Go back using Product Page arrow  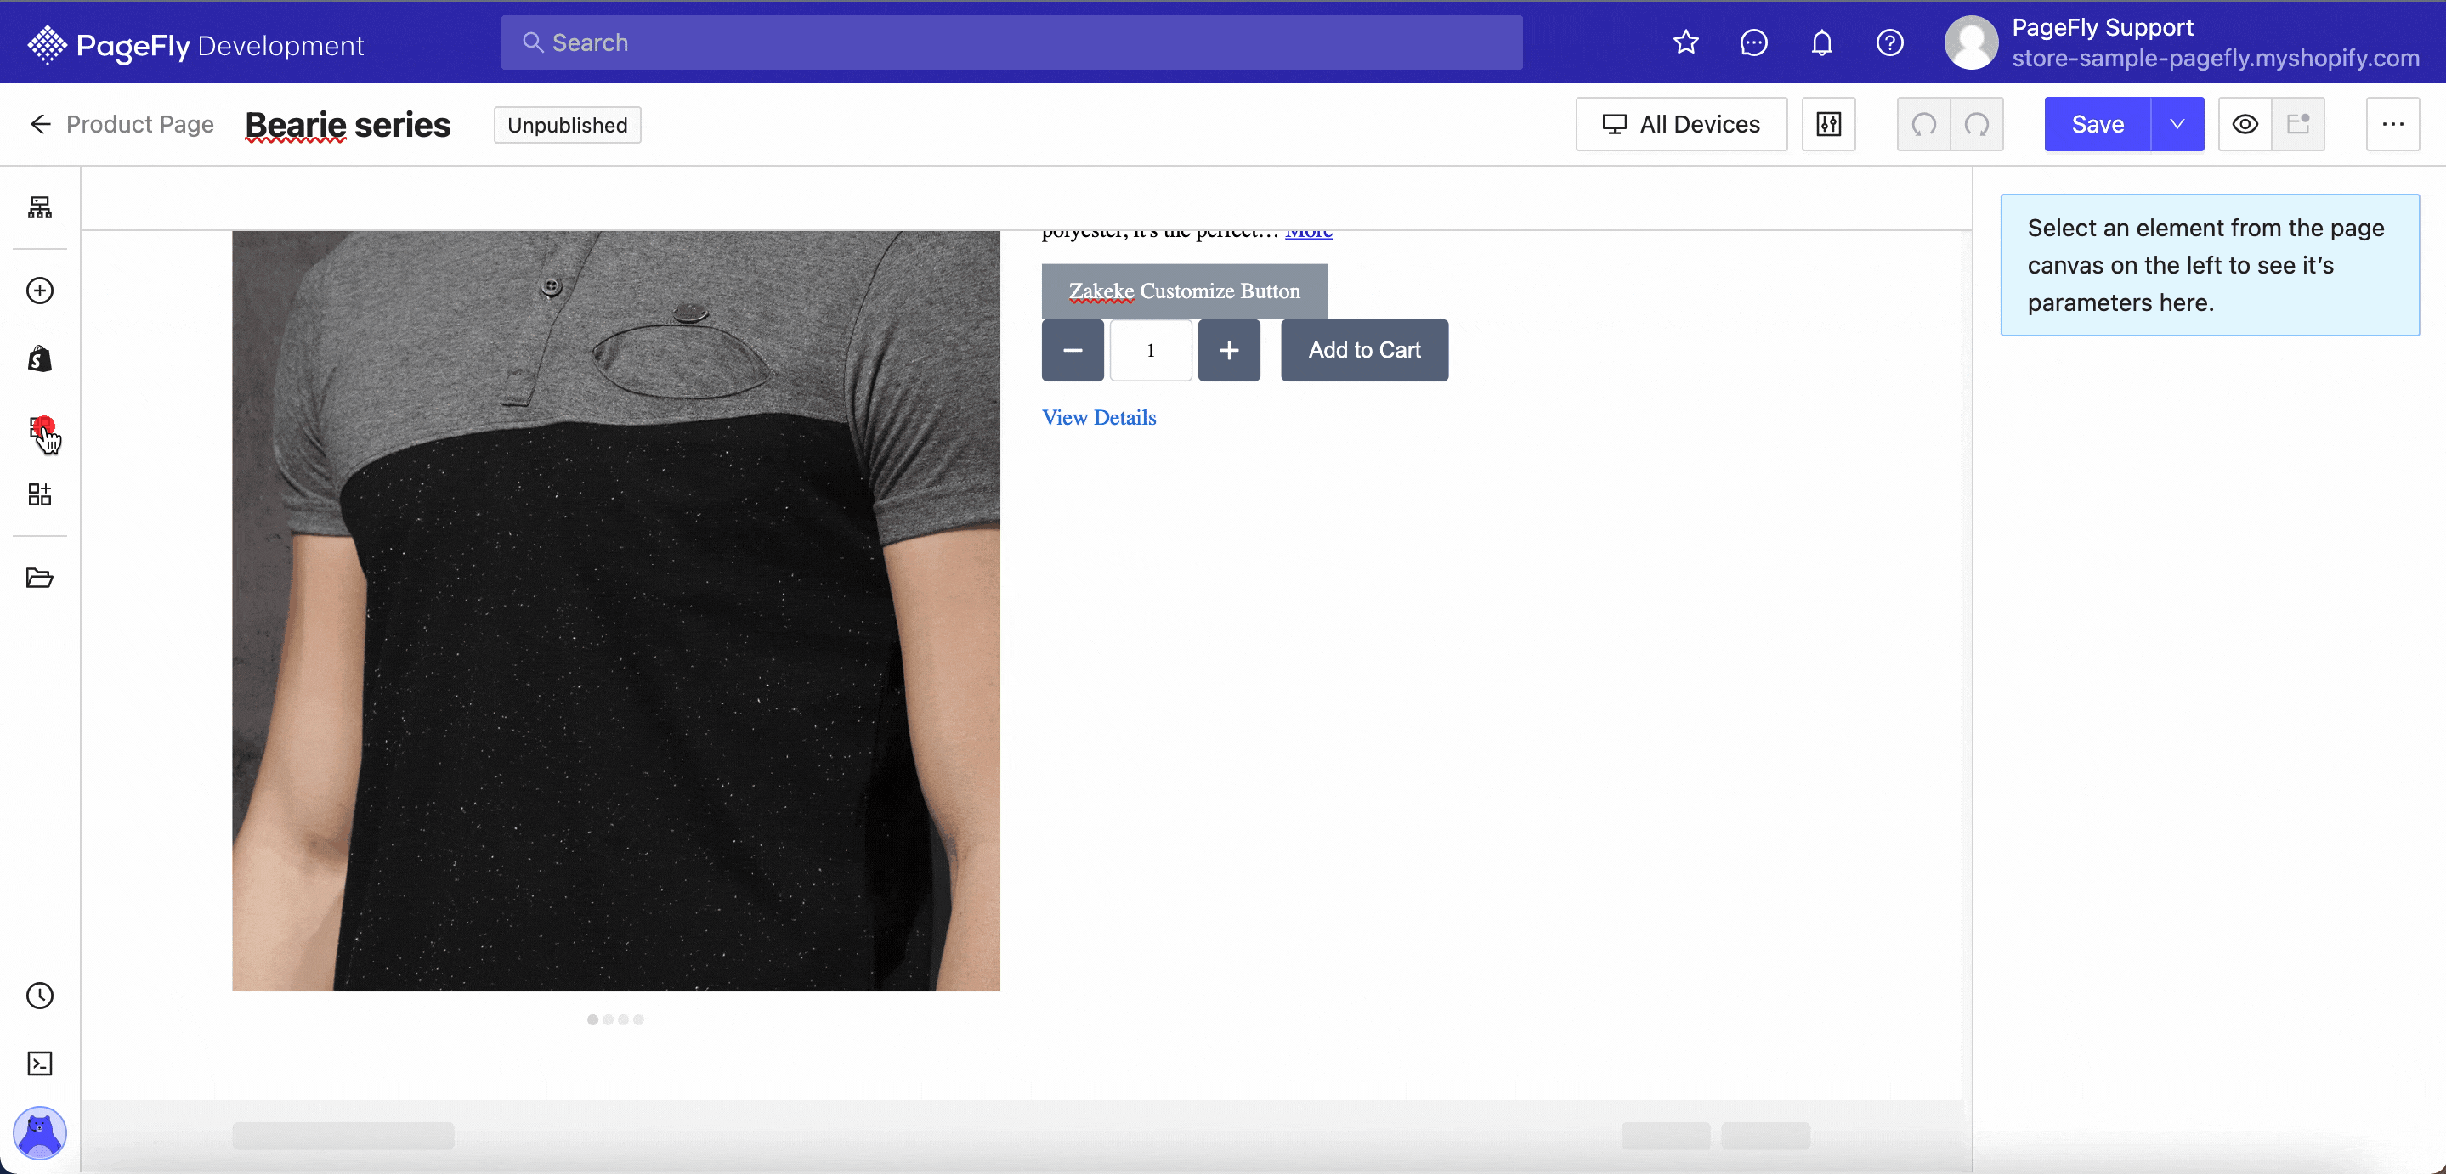point(41,124)
